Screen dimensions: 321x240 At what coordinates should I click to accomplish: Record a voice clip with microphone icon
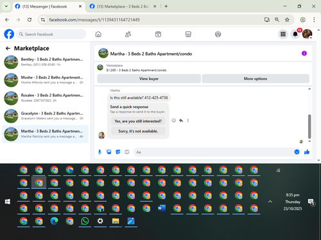(x=100, y=152)
